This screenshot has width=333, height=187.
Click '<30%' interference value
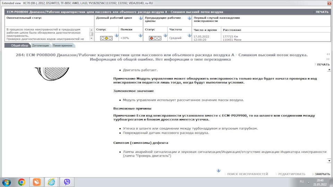coord(125,38)
